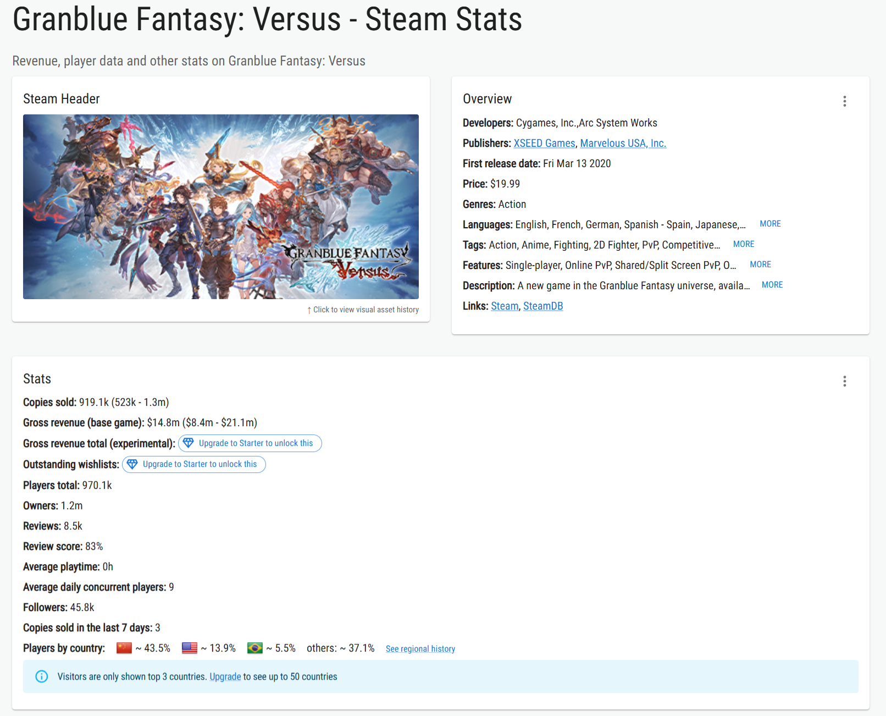Click the Overview card title
This screenshot has height=716, width=886.
coord(488,99)
